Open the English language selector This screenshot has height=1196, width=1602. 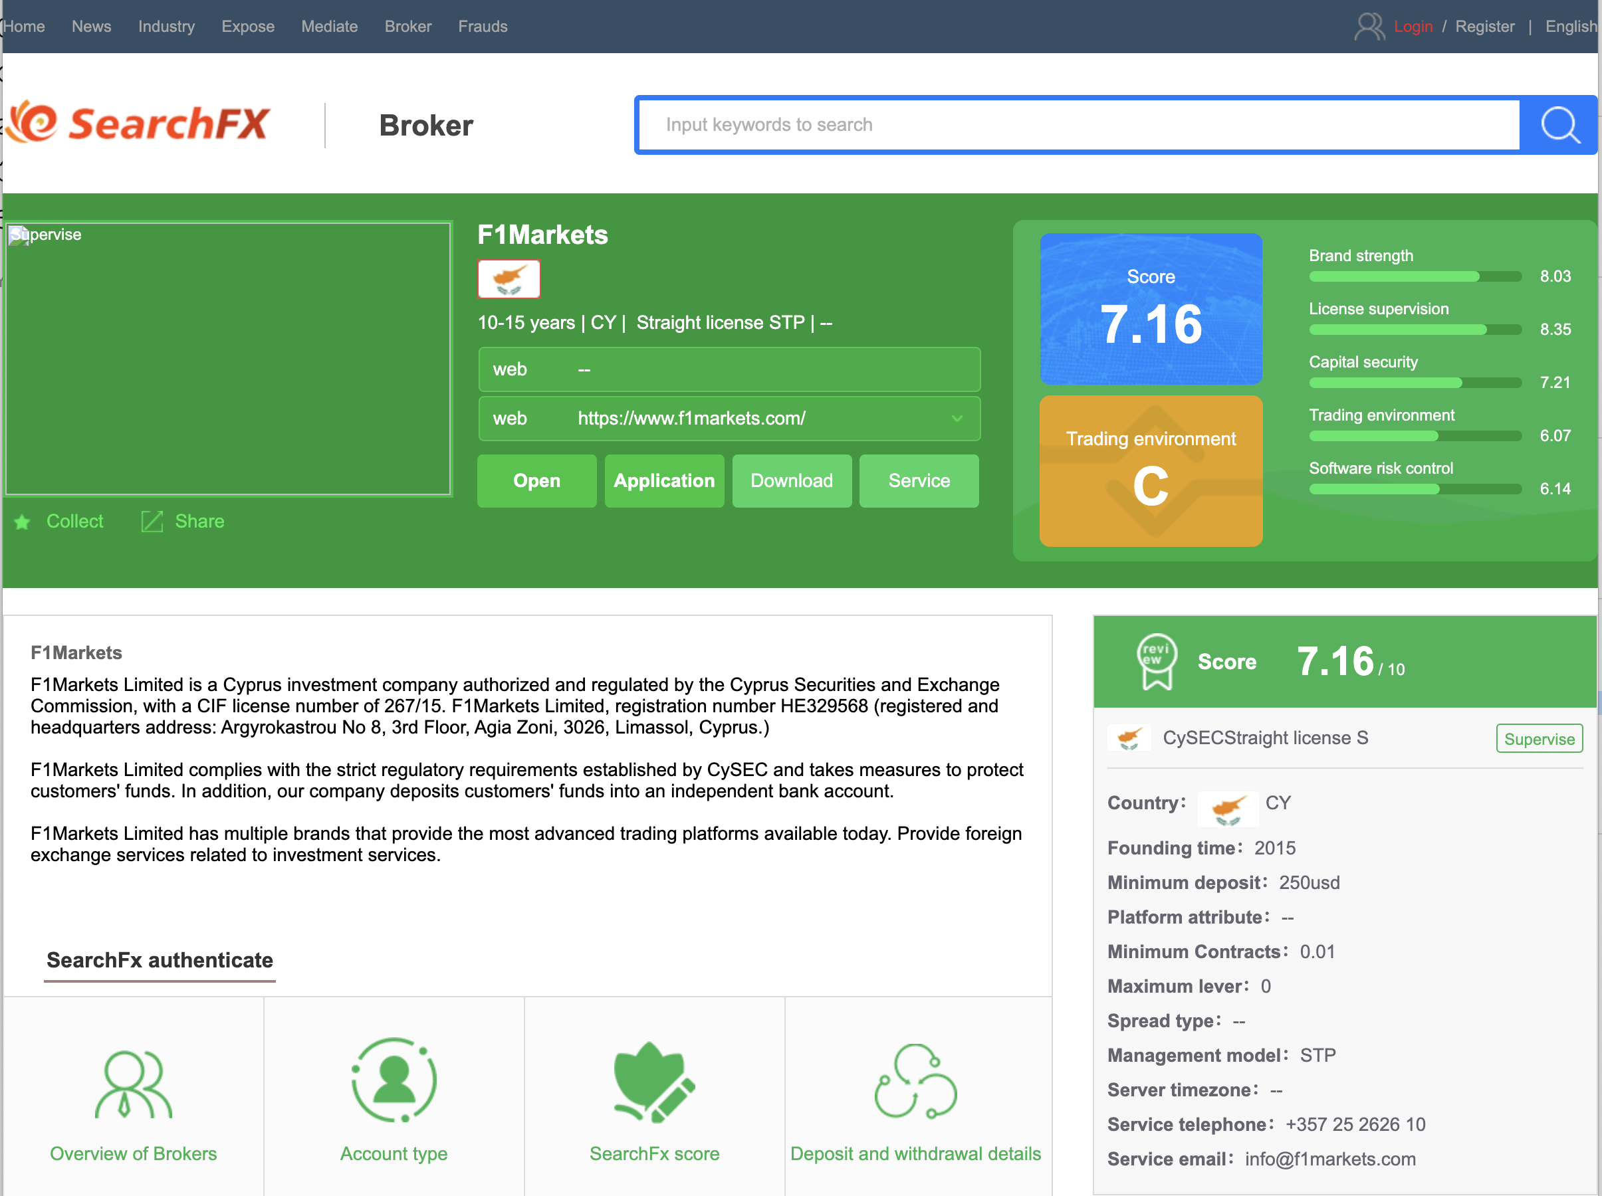coord(1569,27)
